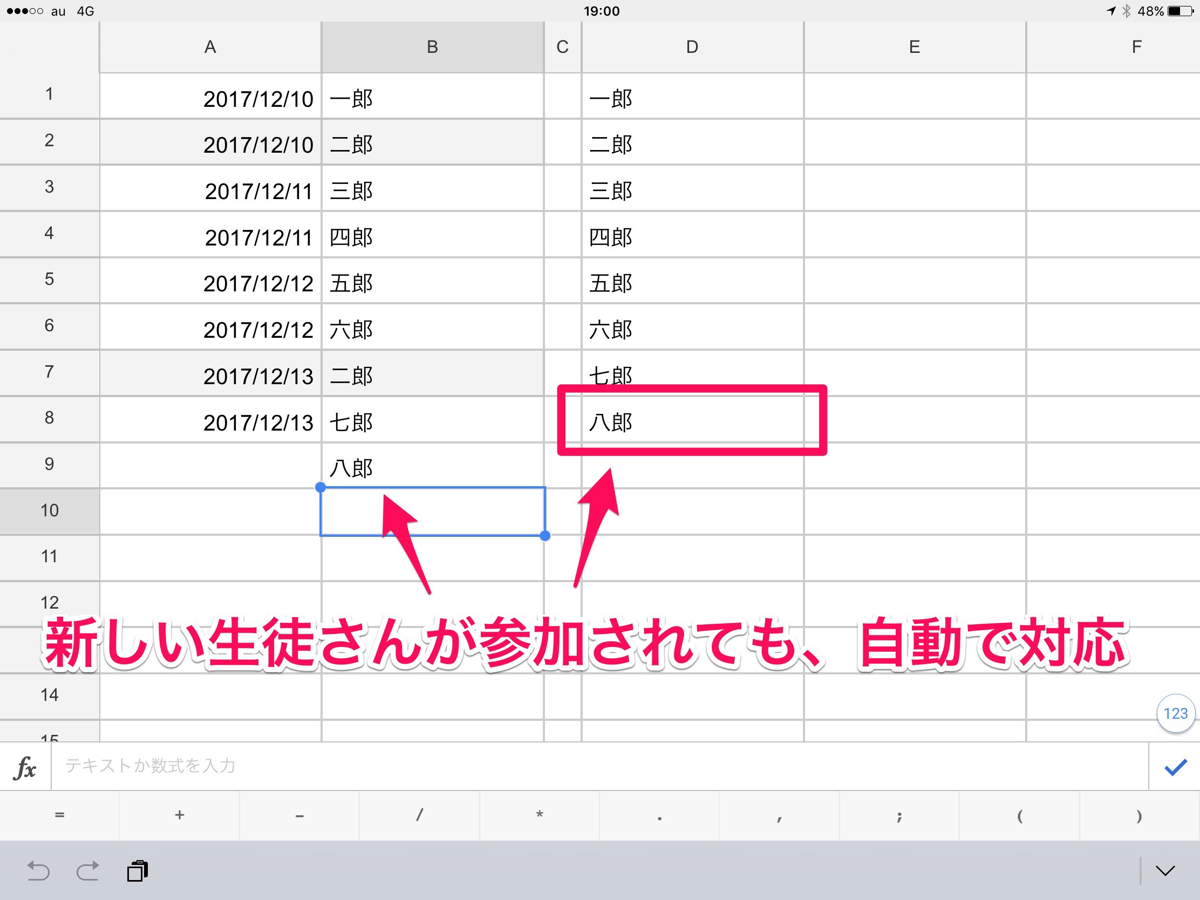This screenshot has width=1200, height=900.
Task: Collapse keyboard with the down chevron
Action: 1165,871
